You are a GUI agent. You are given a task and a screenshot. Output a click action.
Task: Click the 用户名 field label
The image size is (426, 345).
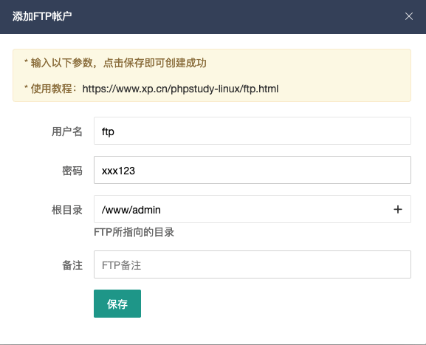[67, 131]
